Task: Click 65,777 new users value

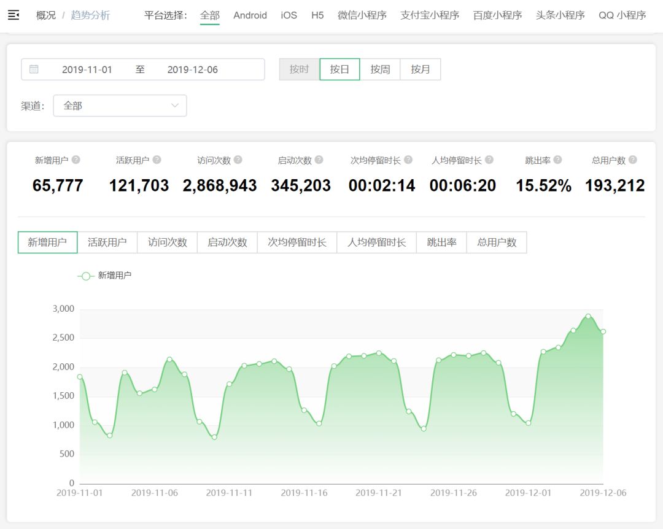Action: 58,185
